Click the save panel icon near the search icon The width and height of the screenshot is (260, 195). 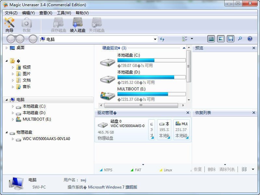[x=230, y=39]
